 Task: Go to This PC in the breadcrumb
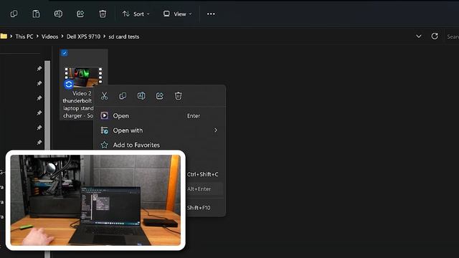24,37
